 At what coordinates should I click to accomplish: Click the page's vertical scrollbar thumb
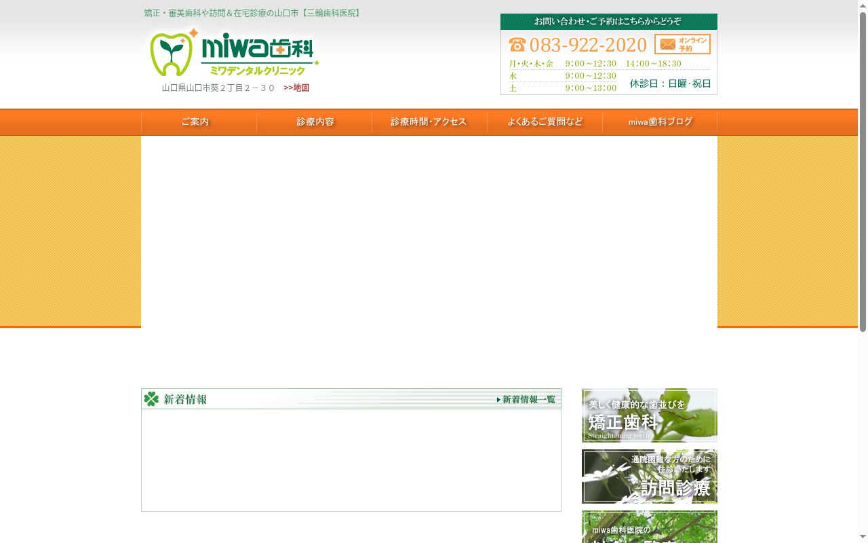[x=863, y=171]
